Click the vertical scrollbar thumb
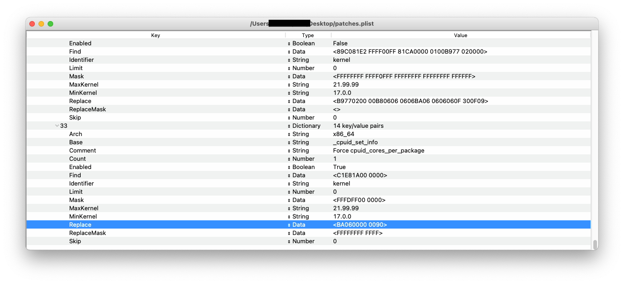The width and height of the screenshot is (624, 284). 595,245
